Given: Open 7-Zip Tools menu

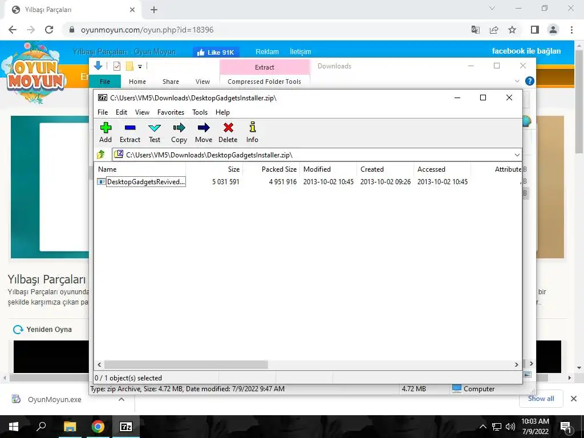Looking at the screenshot, I should pyautogui.click(x=200, y=112).
